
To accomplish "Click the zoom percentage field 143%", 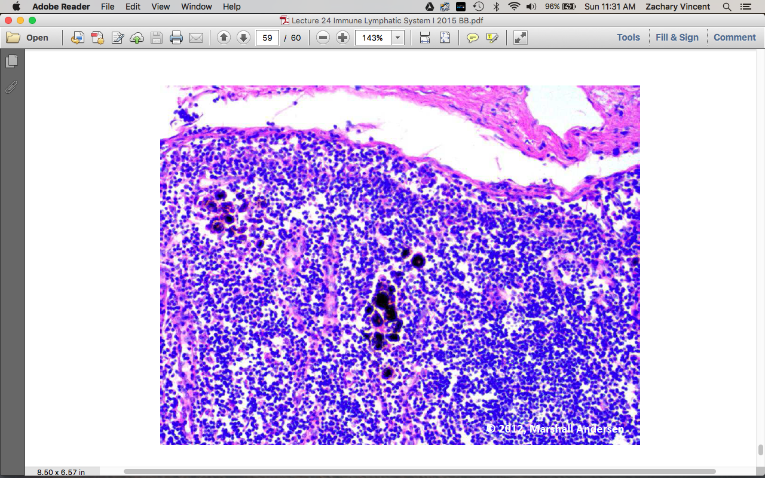I will coord(373,38).
